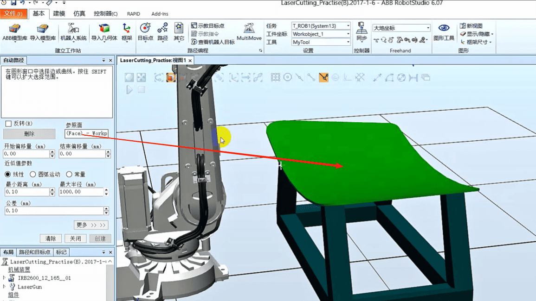The height and width of the screenshot is (301, 536).
Task: Click 查看机器人目标 view robot target
Action: pyautogui.click(x=213, y=42)
